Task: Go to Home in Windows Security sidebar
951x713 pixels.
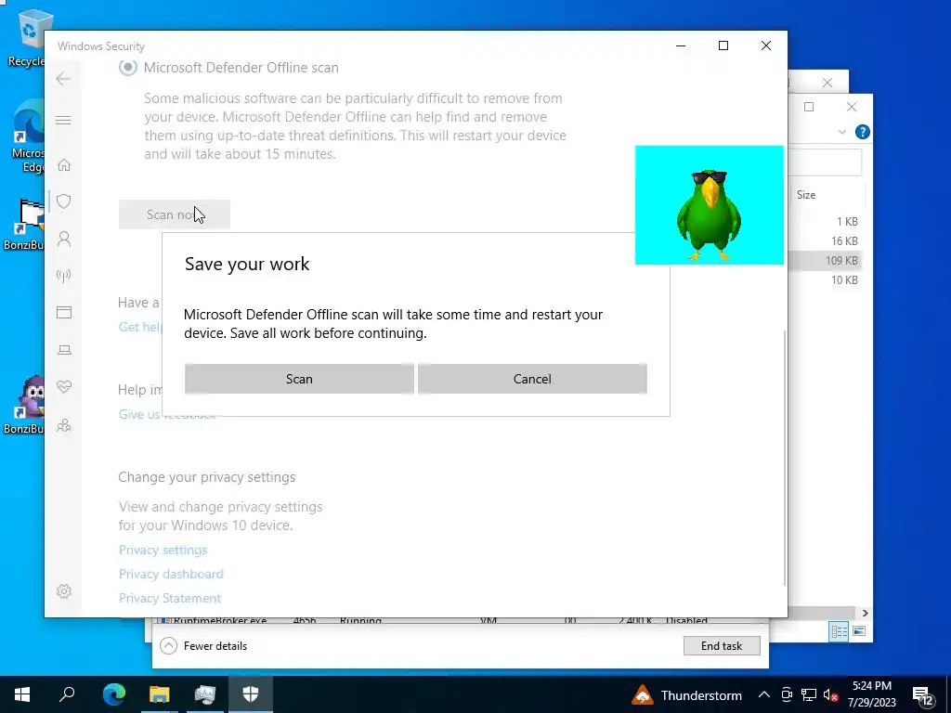Action: coord(64,165)
